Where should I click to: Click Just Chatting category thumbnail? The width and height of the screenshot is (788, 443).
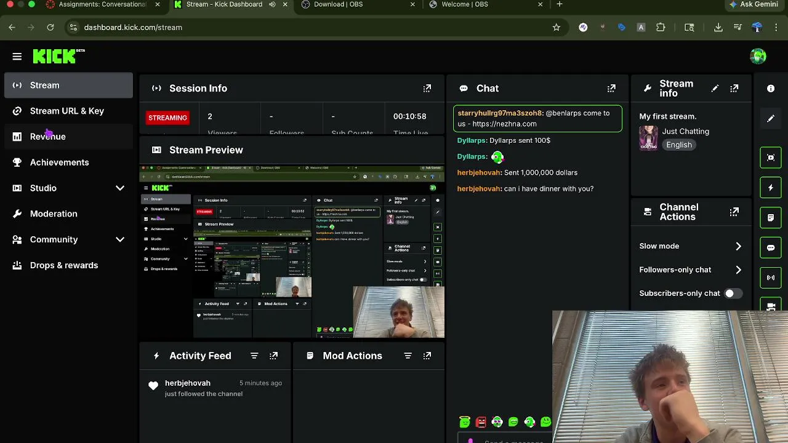648,138
